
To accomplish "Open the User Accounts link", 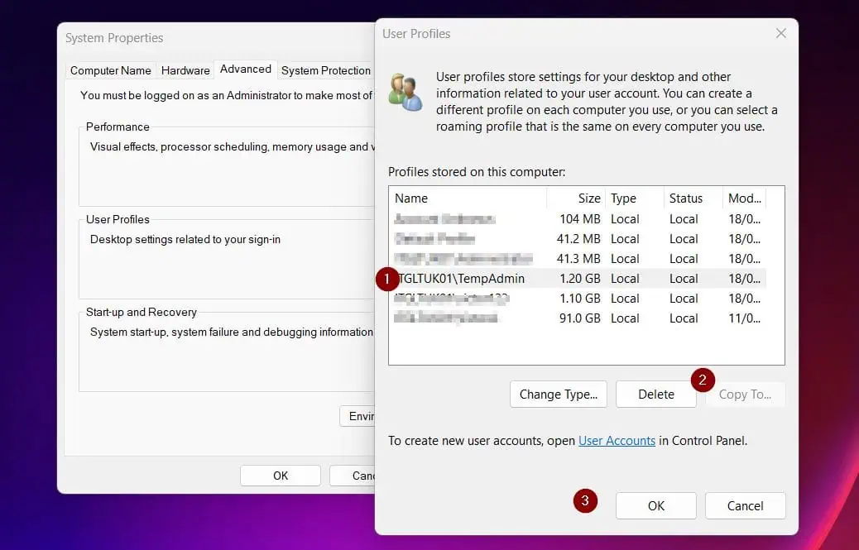I will (617, 441).
